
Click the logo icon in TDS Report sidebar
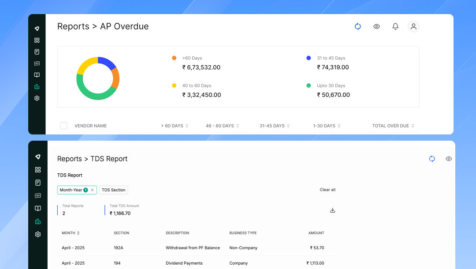[37, 157]
